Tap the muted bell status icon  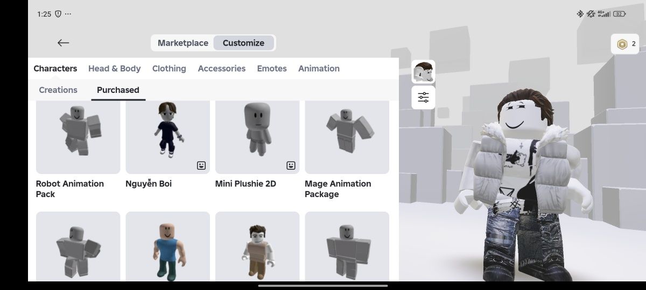[x=591, y=14]
